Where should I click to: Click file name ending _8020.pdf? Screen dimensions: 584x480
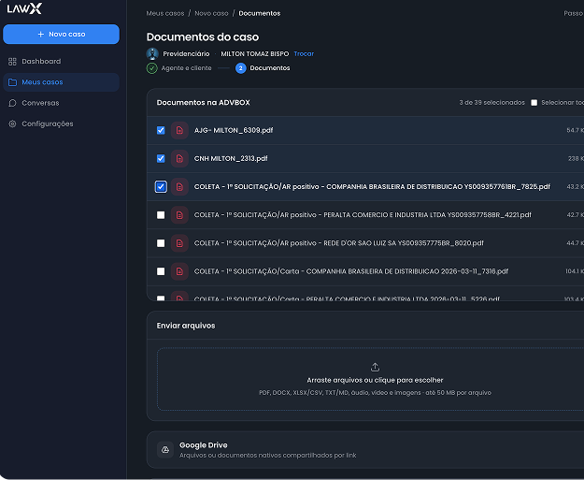pyautogui.click(x=339, y=243)
